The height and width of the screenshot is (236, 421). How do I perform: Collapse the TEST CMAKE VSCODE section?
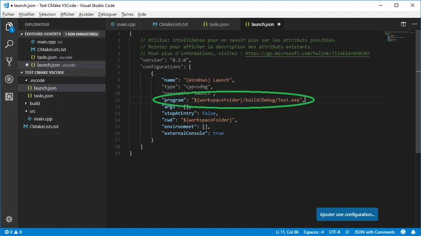click(22, 72)
